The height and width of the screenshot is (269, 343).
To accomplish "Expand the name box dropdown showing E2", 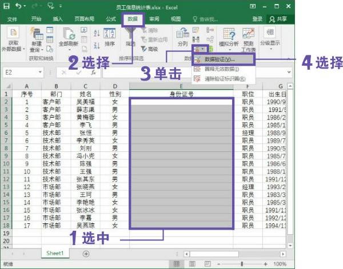I will 40,72.
